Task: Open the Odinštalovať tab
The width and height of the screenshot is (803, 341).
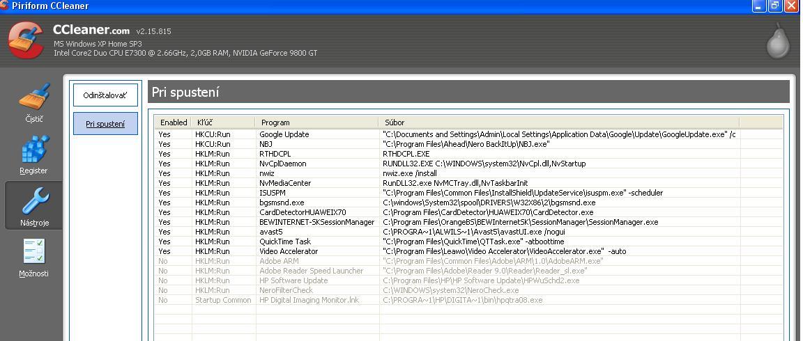Action: pyautogui.click(x=105, y=95)
